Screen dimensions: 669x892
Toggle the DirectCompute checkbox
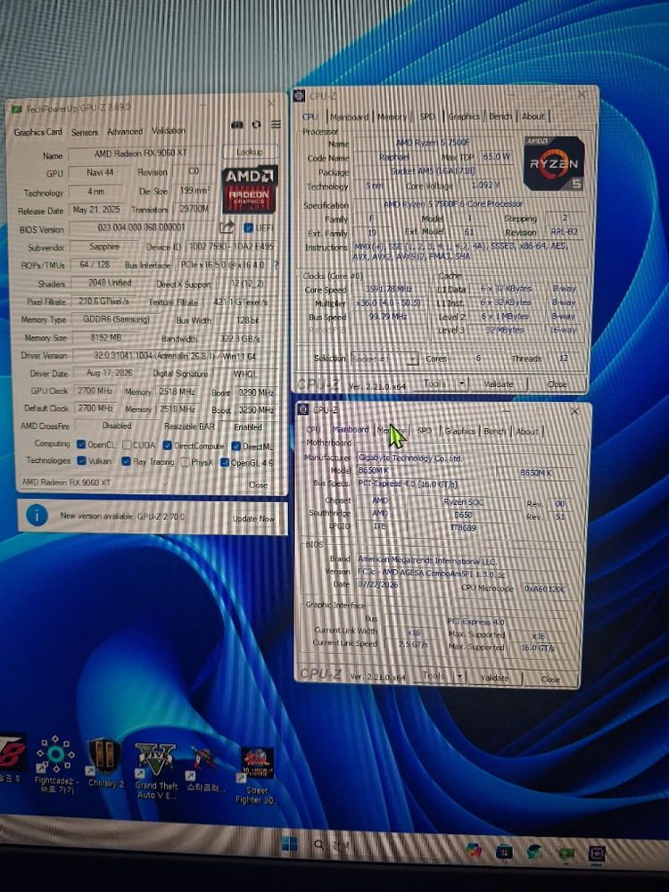(168, 445)
